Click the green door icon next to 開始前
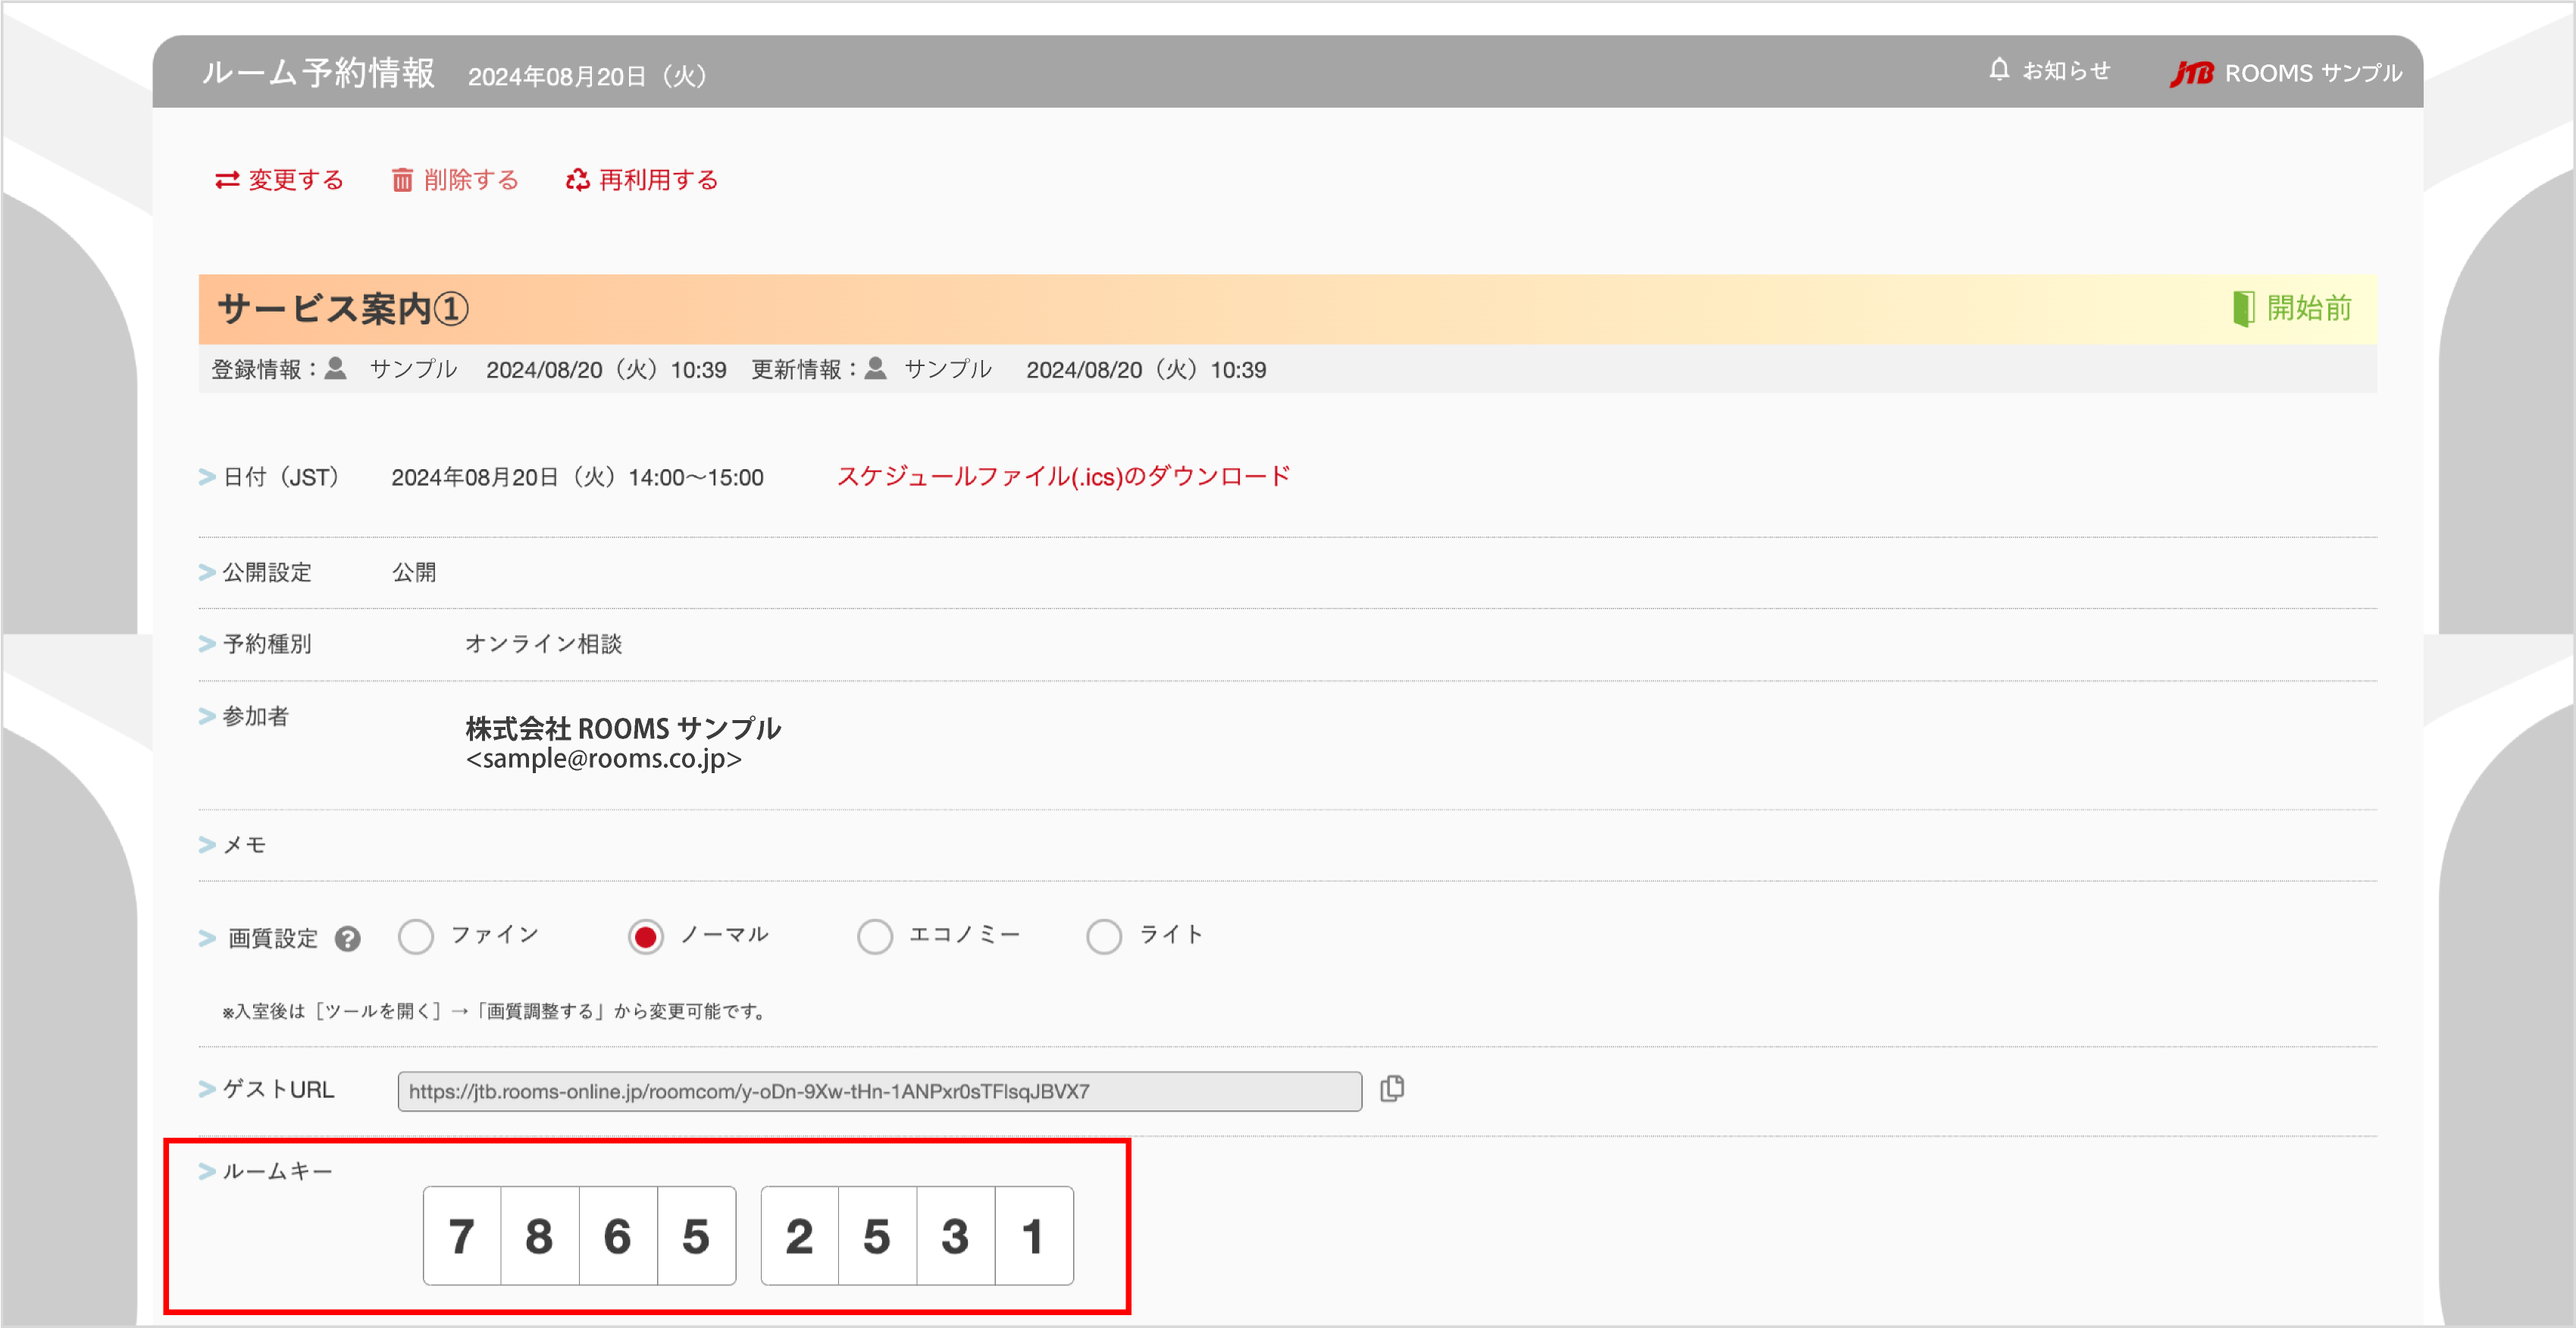Viewport: 2576px width, 1328px height. (x=2245, y=309)
